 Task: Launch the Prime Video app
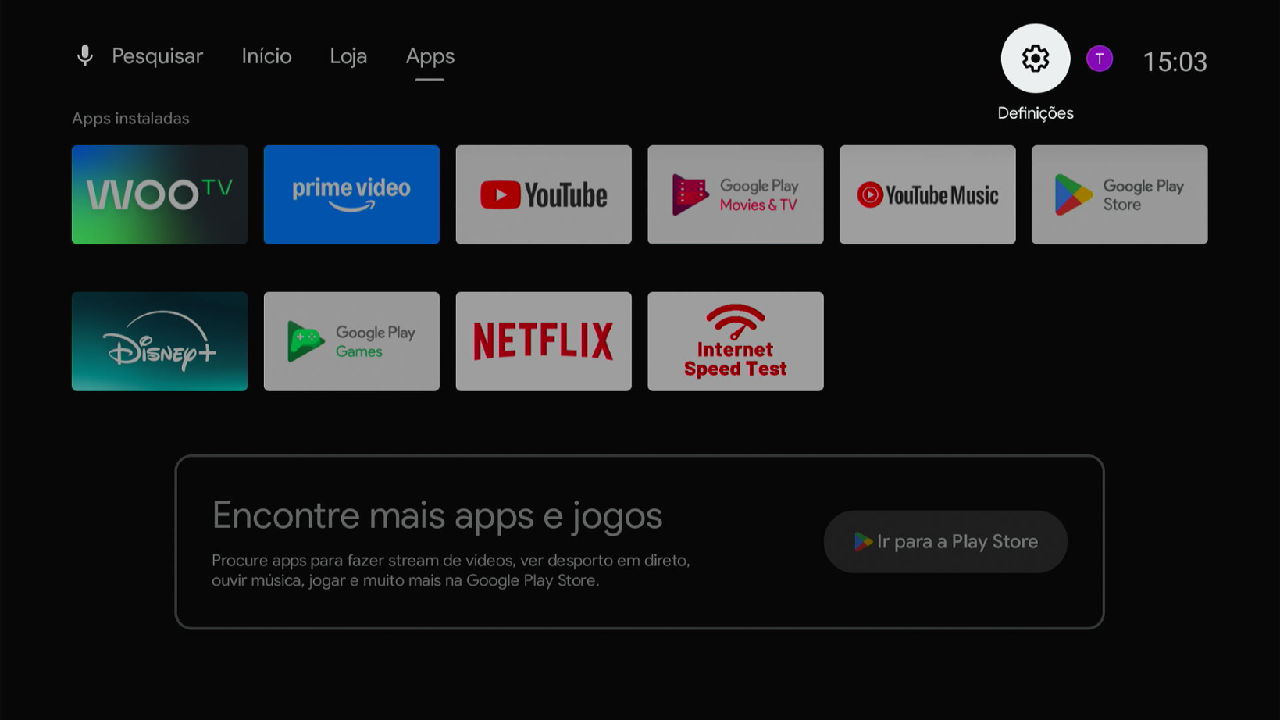coord(351,194)
